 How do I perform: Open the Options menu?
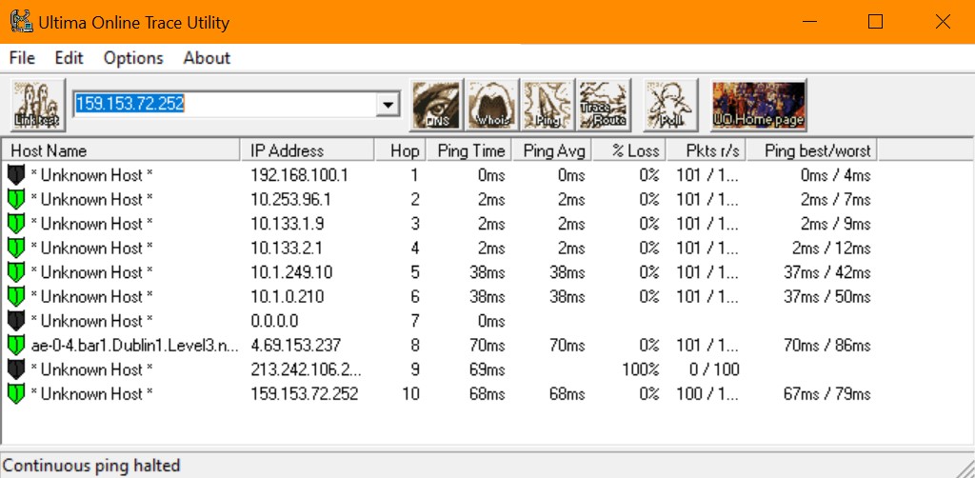pyautogui.click(x=133, y=58)
